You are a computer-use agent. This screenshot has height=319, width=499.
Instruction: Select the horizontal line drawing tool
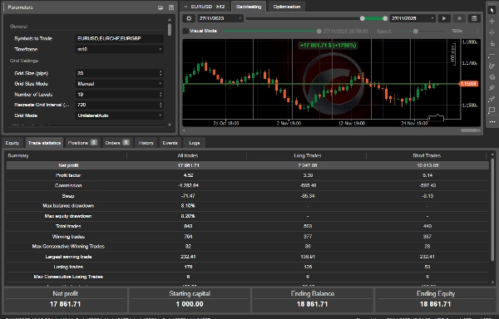click(x=492, y=55)
